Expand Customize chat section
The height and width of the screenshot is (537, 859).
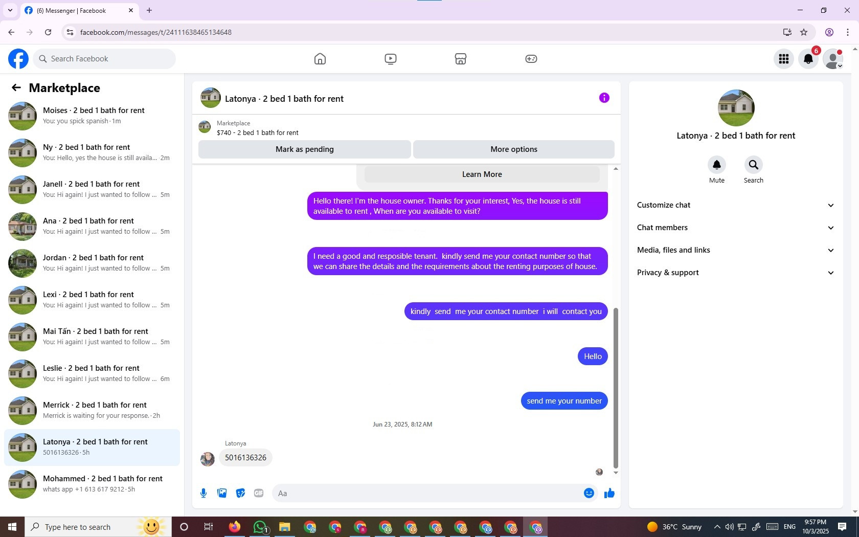pos(736,205)
